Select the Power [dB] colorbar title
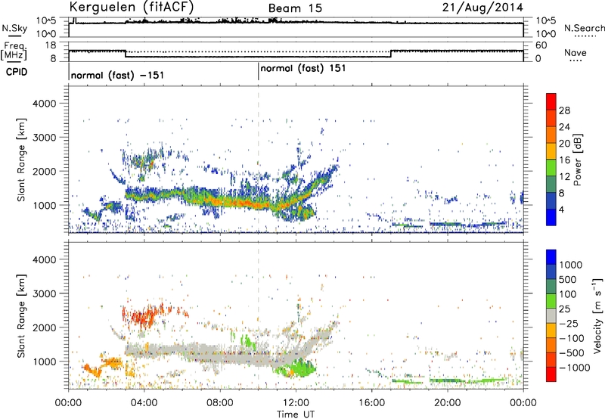 tap(578, 160)
